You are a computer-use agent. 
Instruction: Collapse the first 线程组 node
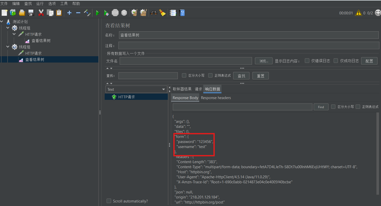click(x=8, y=28)
